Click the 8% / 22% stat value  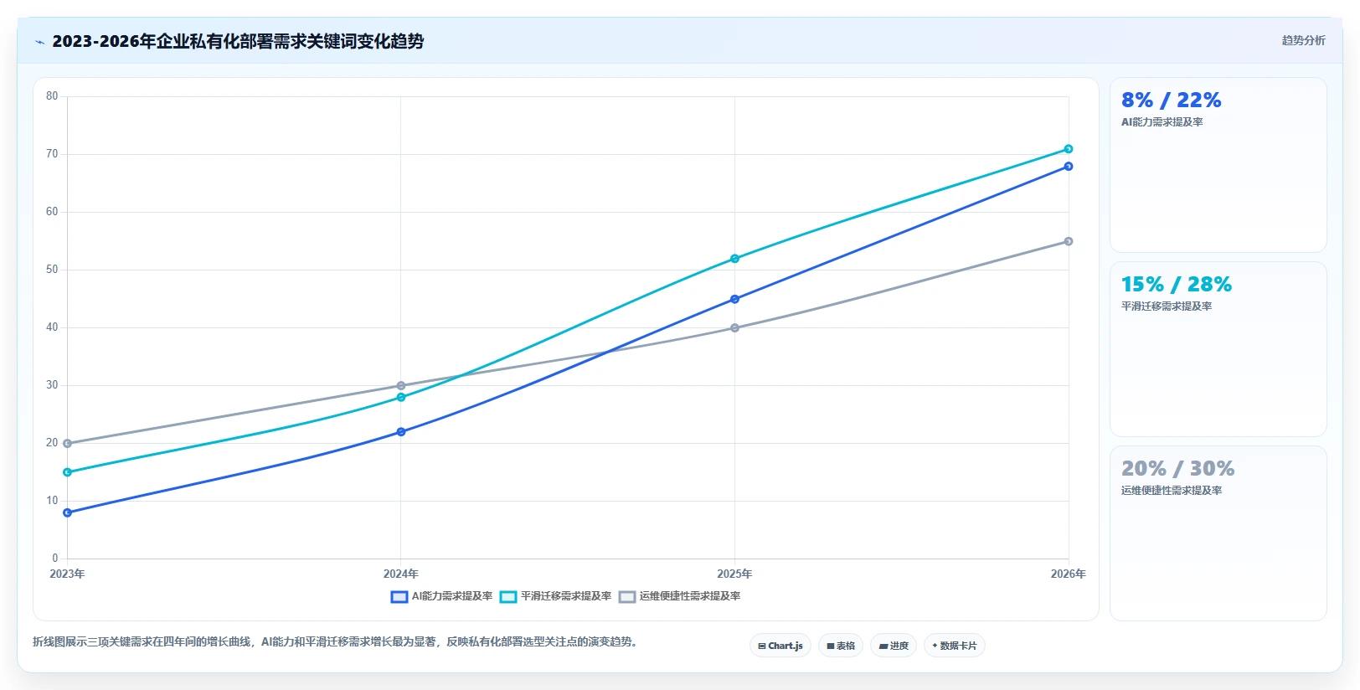(1171, 100)
